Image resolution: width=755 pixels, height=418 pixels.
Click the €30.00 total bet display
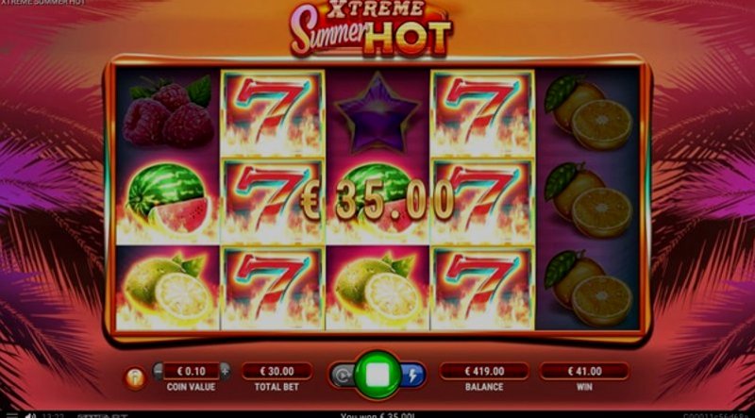(x=277, y=371)
